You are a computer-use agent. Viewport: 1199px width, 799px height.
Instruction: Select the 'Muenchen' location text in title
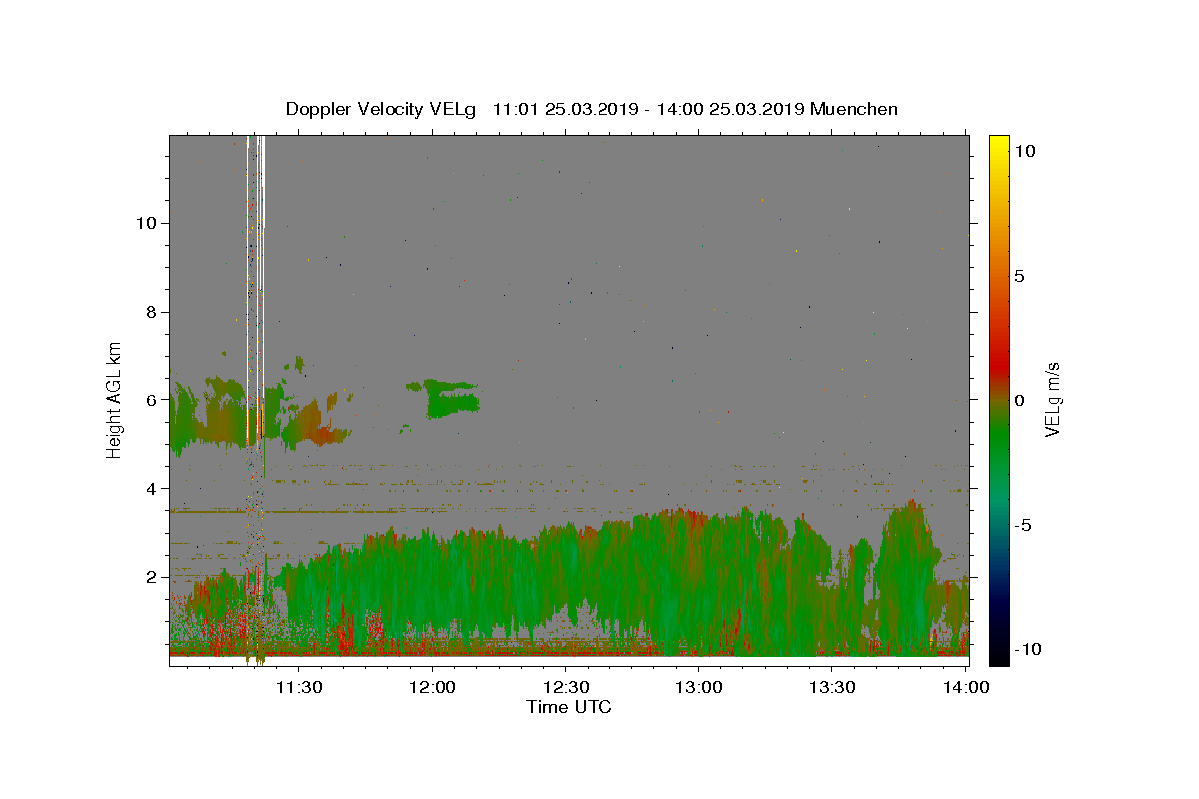[x=854, y=109]
